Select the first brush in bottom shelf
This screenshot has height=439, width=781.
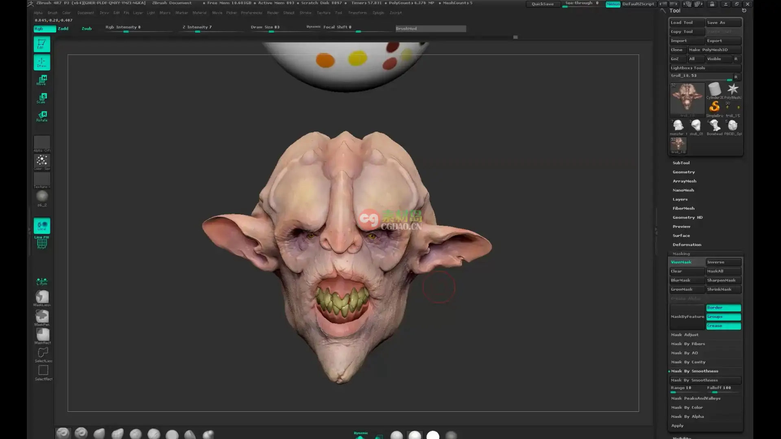tap(63, 433)
